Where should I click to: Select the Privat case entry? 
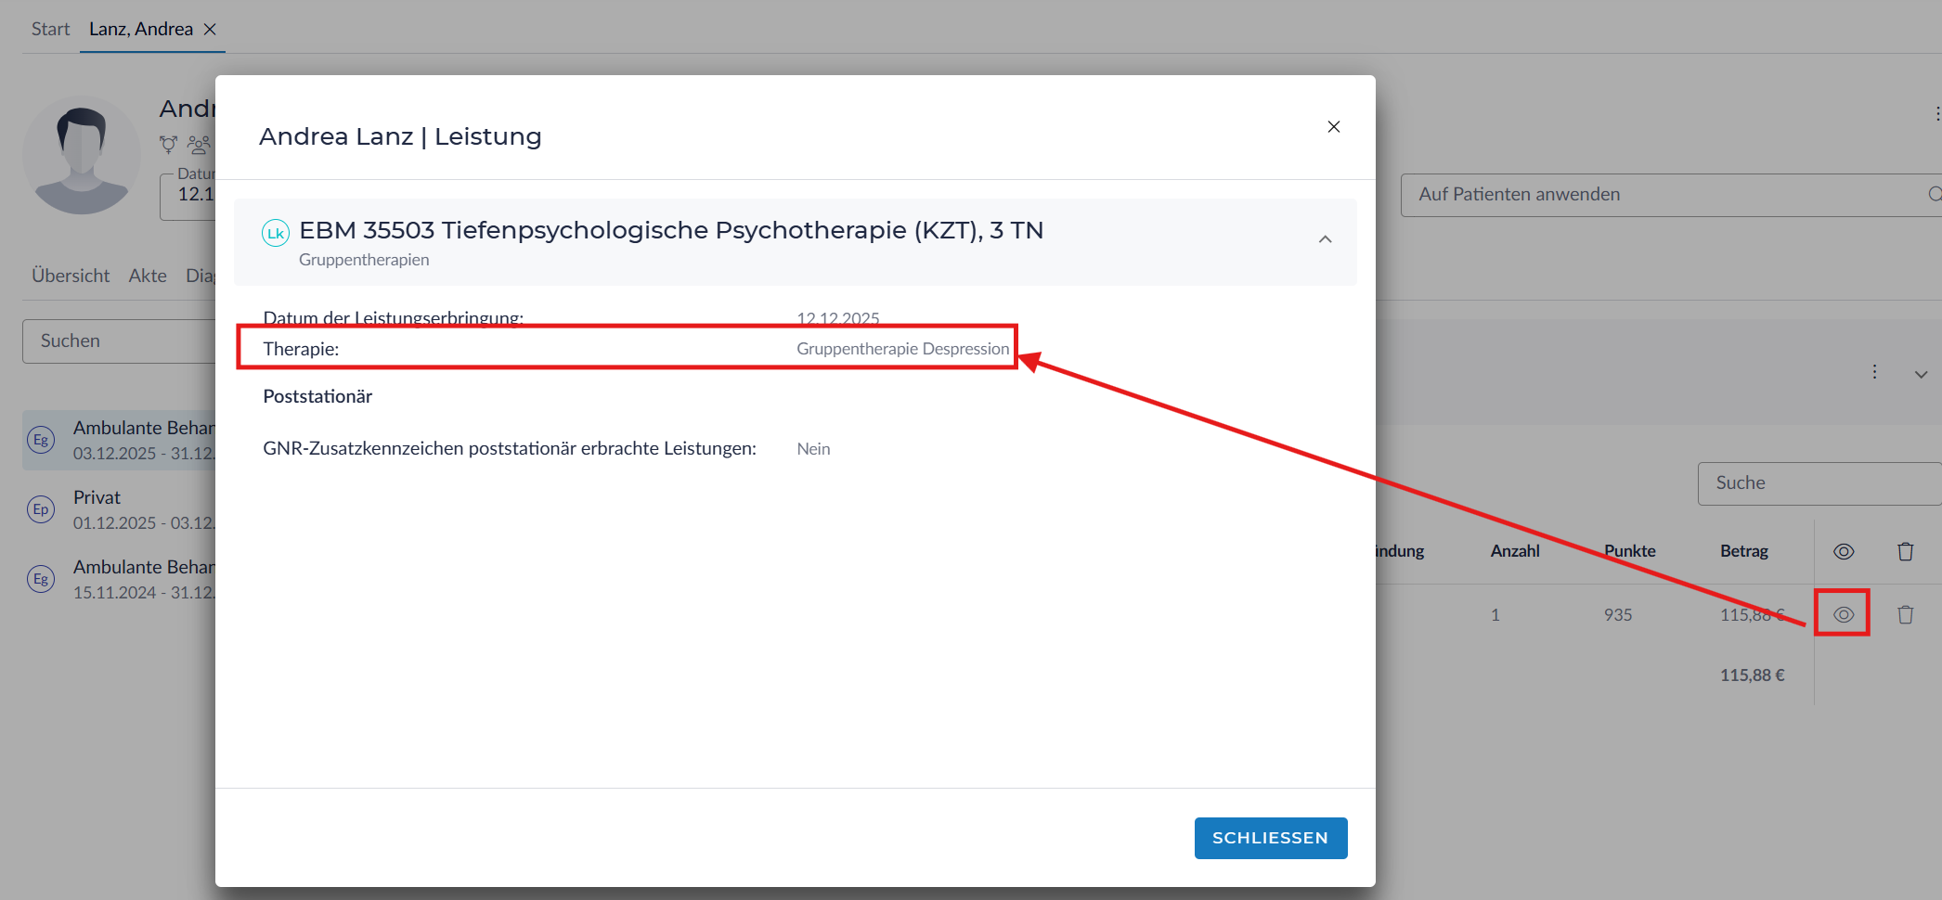click(x=121, y=509)
